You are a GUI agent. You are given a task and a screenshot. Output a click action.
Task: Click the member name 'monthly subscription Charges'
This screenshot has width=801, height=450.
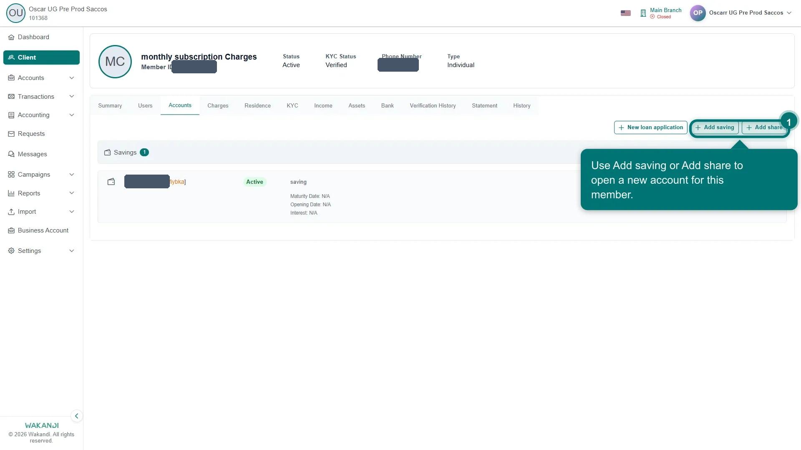(x=199, y=57)
